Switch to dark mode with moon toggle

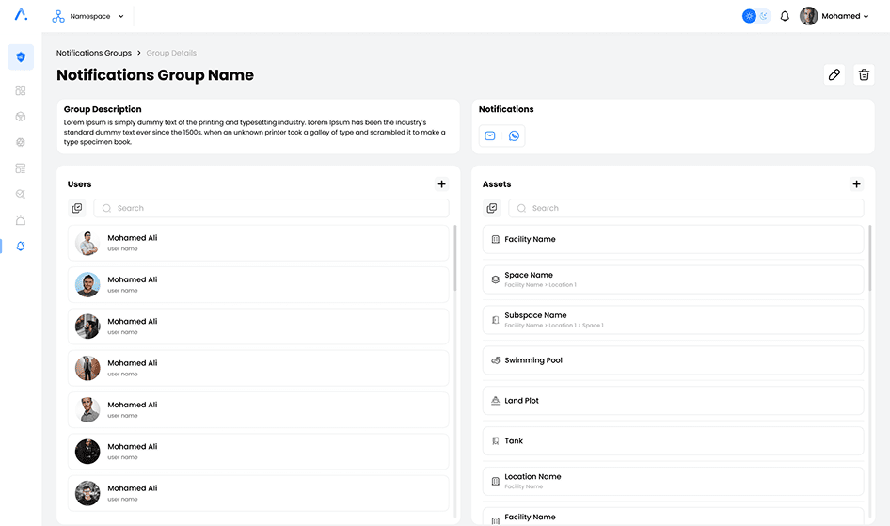click(764, 16)
